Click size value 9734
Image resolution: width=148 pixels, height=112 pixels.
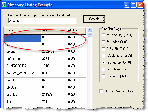click(45, 59)
